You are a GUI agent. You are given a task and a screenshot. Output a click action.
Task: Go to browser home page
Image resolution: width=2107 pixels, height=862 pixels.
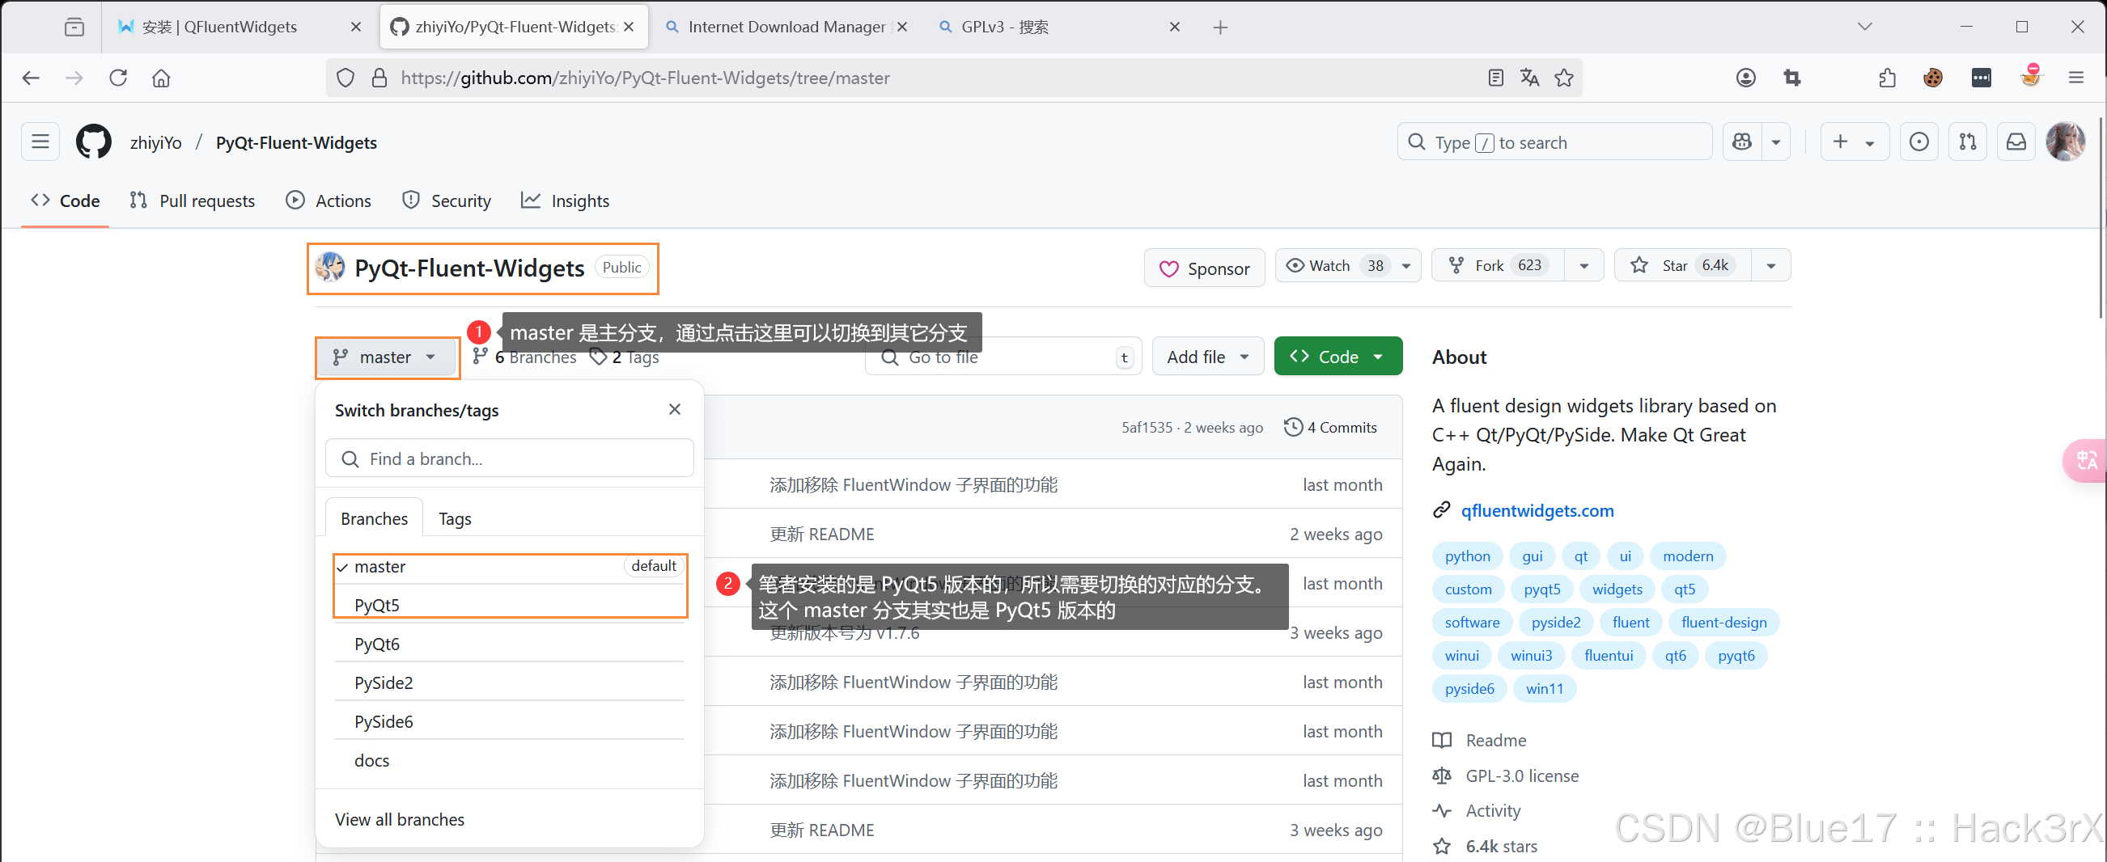tap(161, 78)
